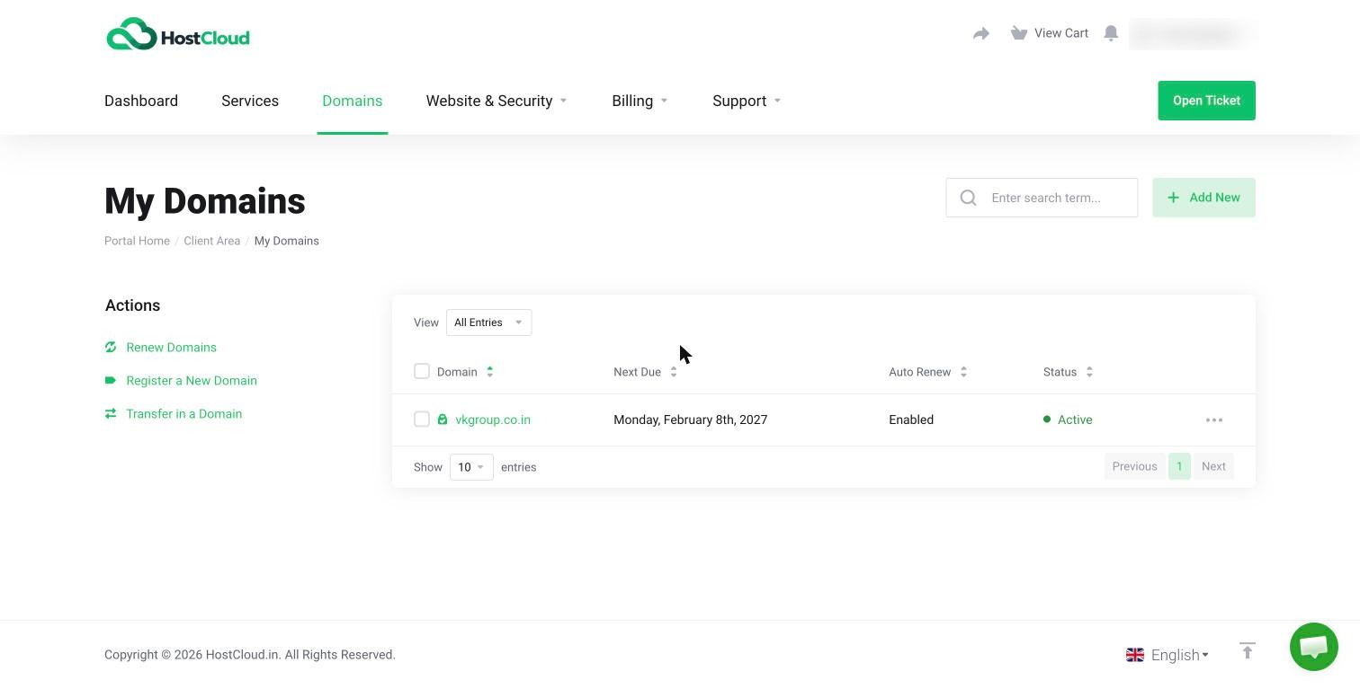
Task: Open the live chat bubble
Action: click(1314, 647)
